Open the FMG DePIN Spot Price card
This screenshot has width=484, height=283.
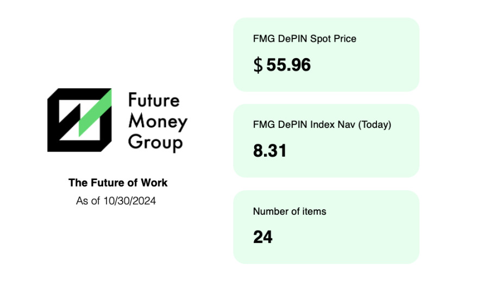326,55
